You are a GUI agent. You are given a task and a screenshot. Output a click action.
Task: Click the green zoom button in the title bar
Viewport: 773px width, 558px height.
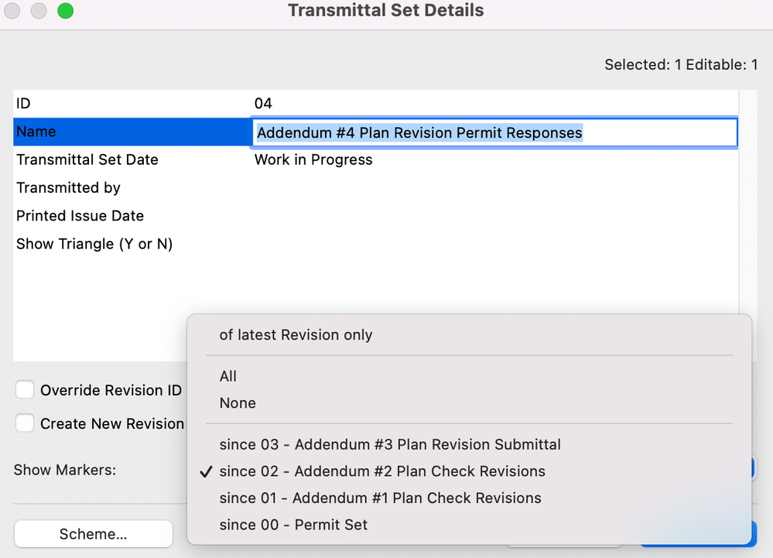click(x=65, y=11)
